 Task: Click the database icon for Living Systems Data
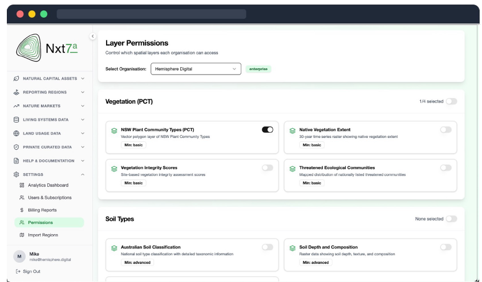(17, 120)
